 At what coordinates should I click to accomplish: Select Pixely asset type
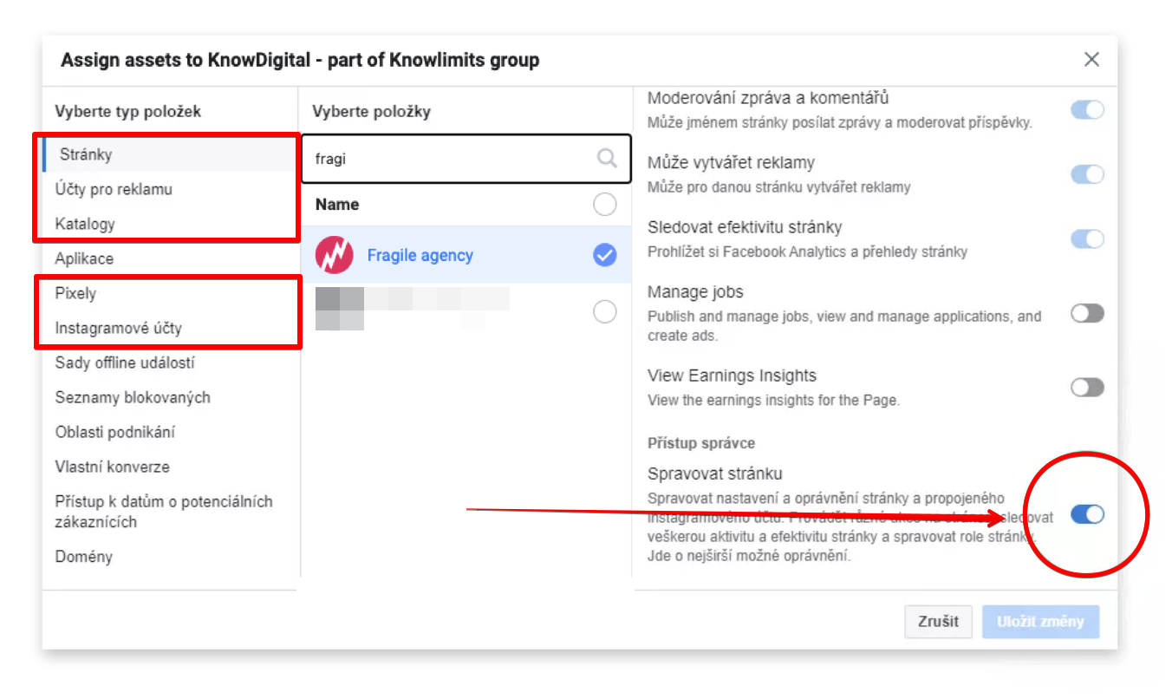(75, 293)
